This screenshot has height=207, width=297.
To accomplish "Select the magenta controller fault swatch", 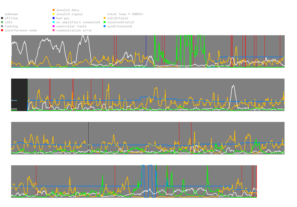I will coord(54,26).
